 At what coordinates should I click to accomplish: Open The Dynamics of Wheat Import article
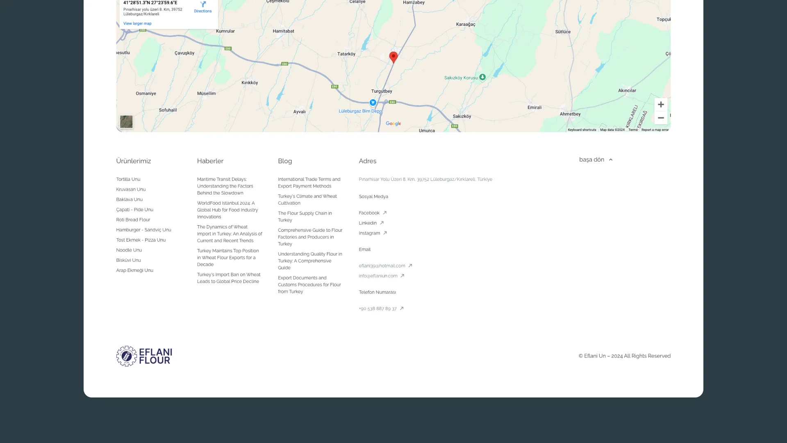[x=230, y=234]
